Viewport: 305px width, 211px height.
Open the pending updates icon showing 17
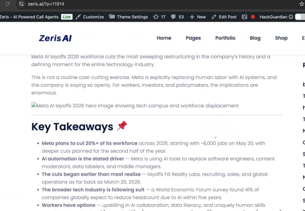pyautogui.click(x=156, y=17)
